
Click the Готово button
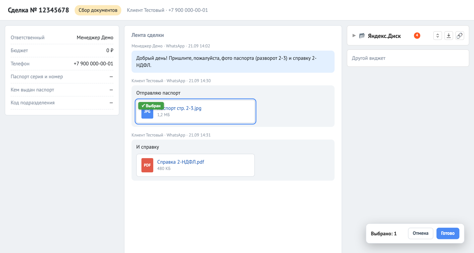(x=448, y=233)
